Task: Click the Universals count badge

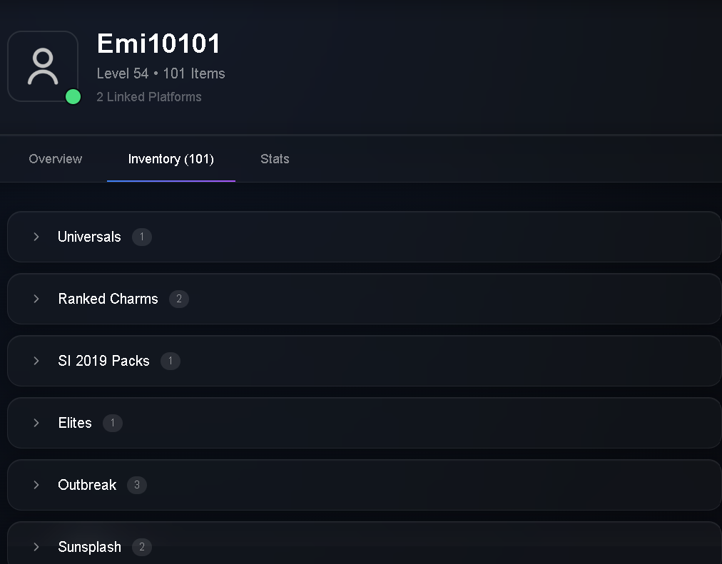Action: 142,237
